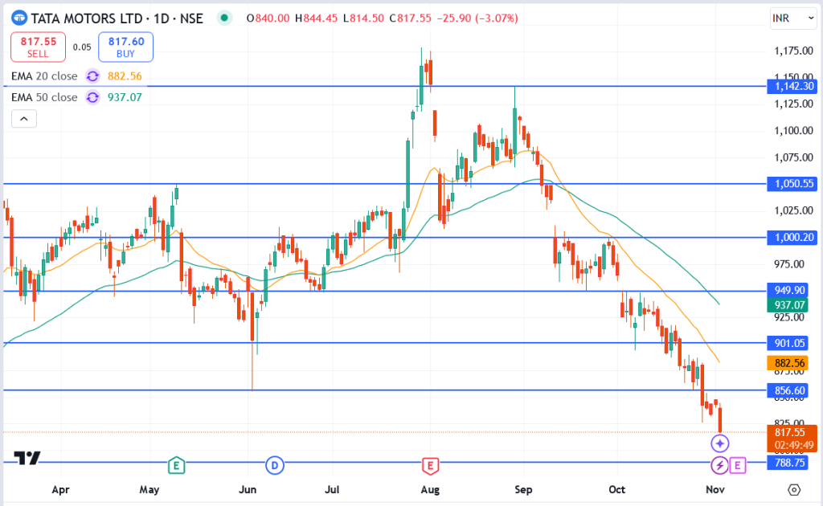The height and width of the screenshot is (506, 823).
Task: Click the orange 882.56 EMA 20 price label
Action: tap(788, 363)
